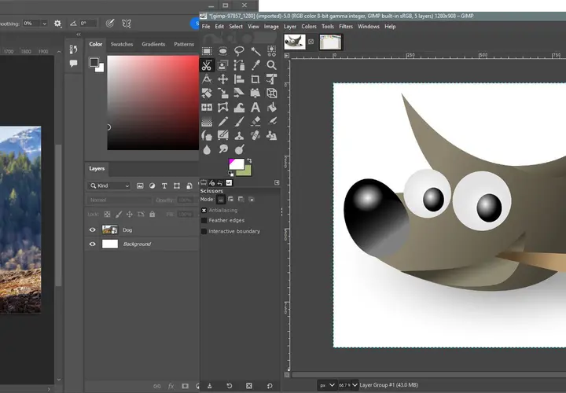Select the Paths tool in GIMP
Viewport: 566px width, 393px height.
[239, 65]
